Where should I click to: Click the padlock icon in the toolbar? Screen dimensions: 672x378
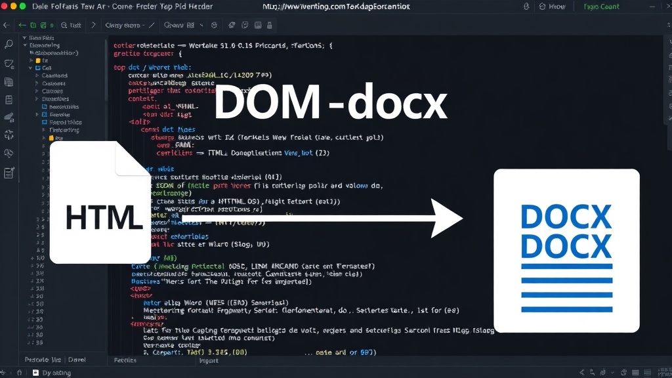coord(270,26)
